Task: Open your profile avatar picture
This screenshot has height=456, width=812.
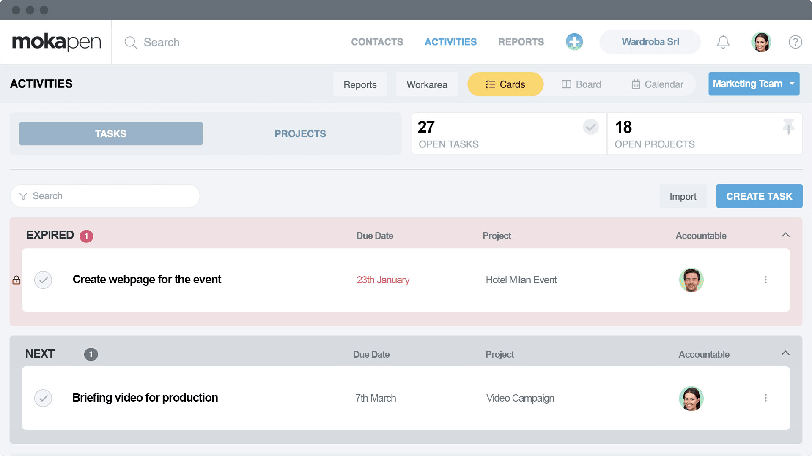Action: [761, 42]
